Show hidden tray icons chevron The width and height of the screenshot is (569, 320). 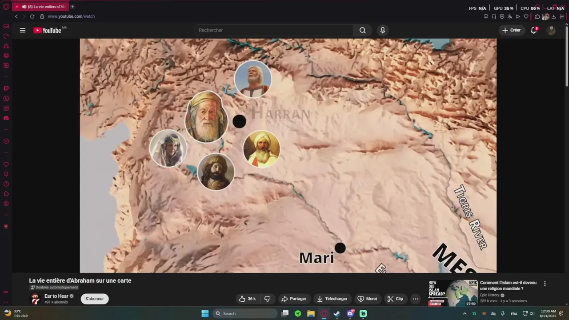click(x=465, y=313)
